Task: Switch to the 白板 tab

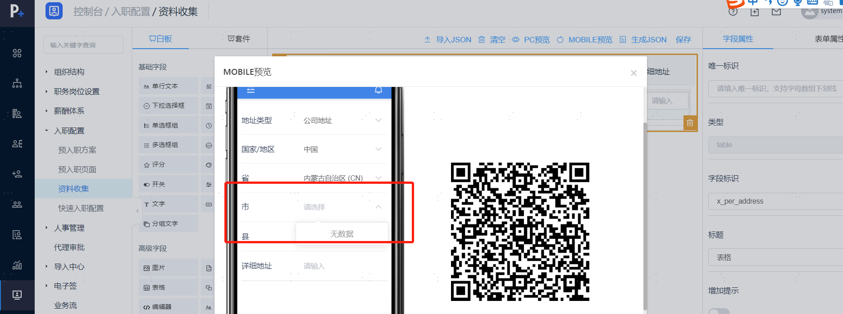Action: click(160, 39)
